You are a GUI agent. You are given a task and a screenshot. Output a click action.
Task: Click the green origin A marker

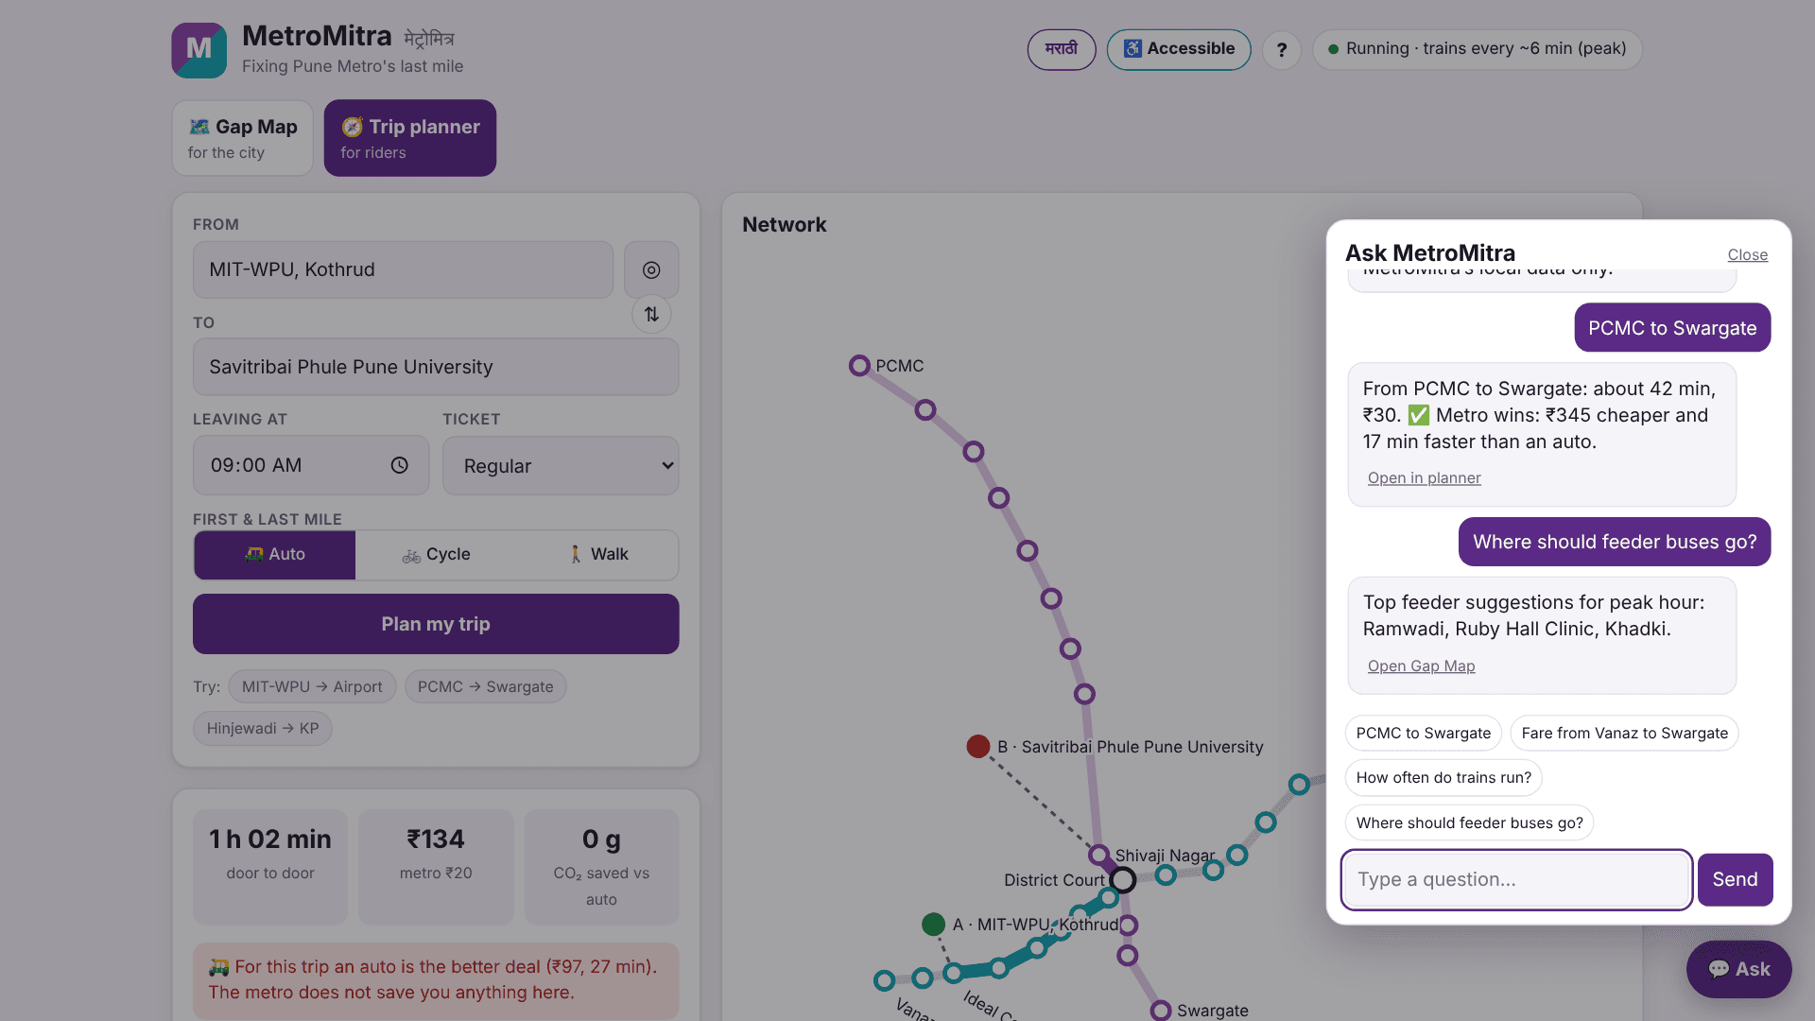(x=933, y=924)
